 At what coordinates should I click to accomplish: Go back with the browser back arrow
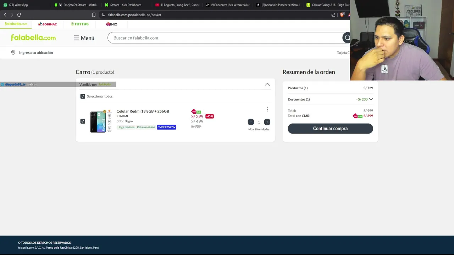[x=5, y=15]
